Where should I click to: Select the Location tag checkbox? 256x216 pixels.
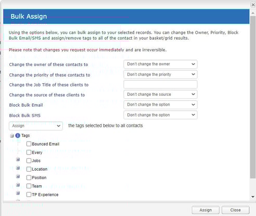click(x=29, y=169)
